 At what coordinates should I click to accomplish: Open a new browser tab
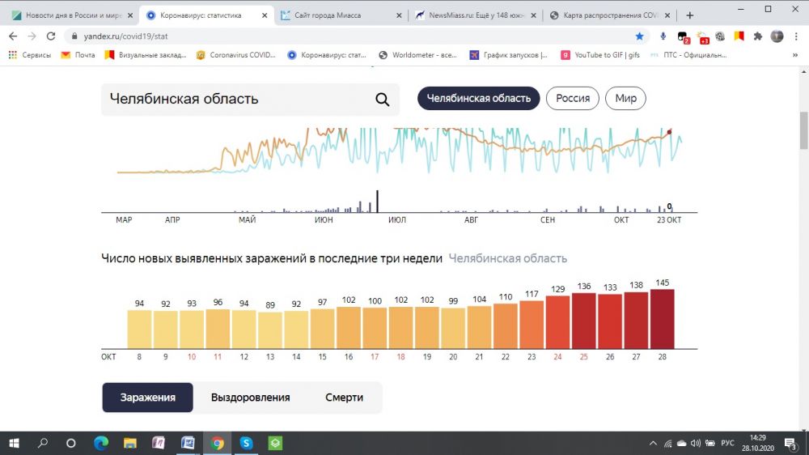click(689, 15)
